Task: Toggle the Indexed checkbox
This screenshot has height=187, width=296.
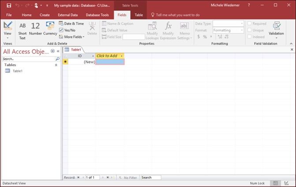Action: [249, 37]
